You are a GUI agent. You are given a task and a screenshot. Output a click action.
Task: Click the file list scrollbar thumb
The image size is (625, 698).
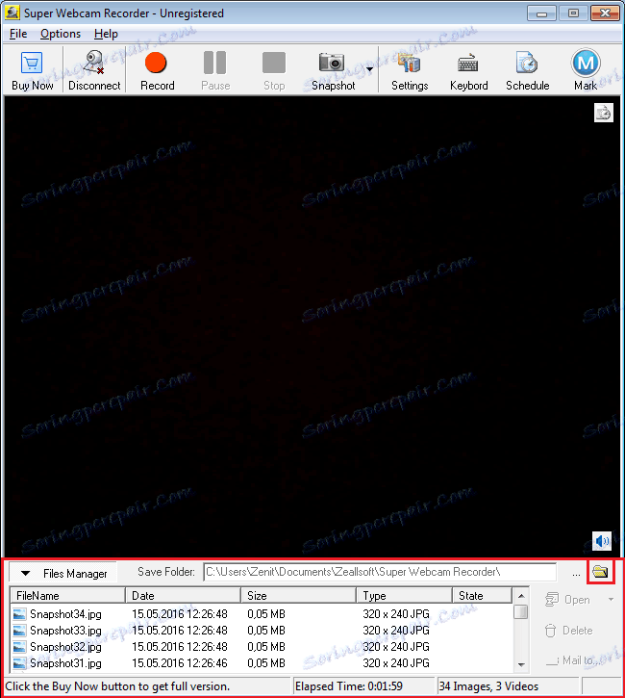pyautogui.click(x=520, y=612)
